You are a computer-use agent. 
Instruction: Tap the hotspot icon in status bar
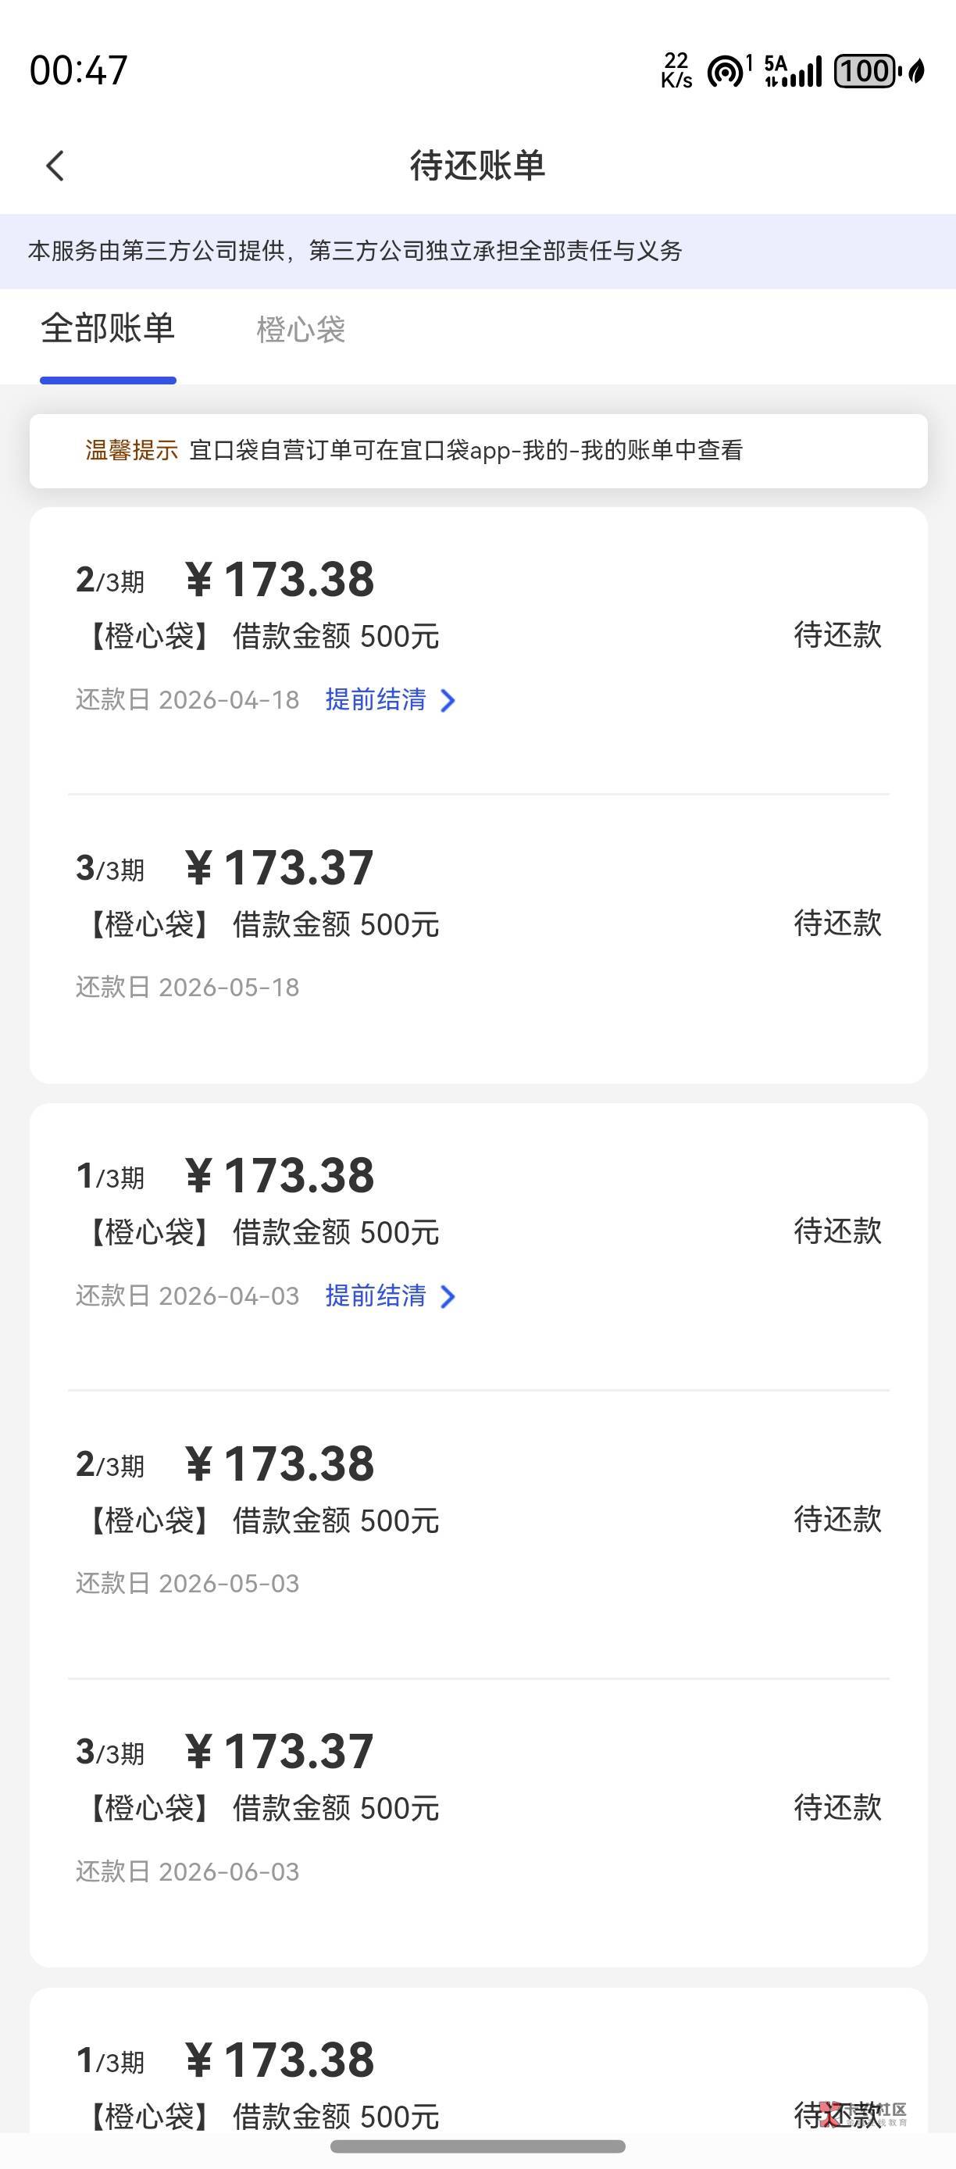[727, 72]
